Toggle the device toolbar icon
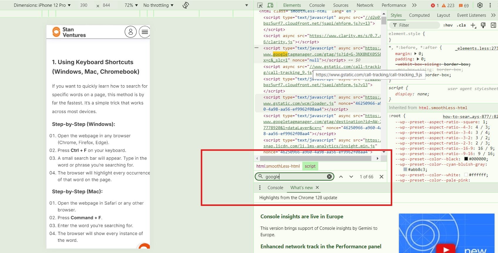 (270, 5)
